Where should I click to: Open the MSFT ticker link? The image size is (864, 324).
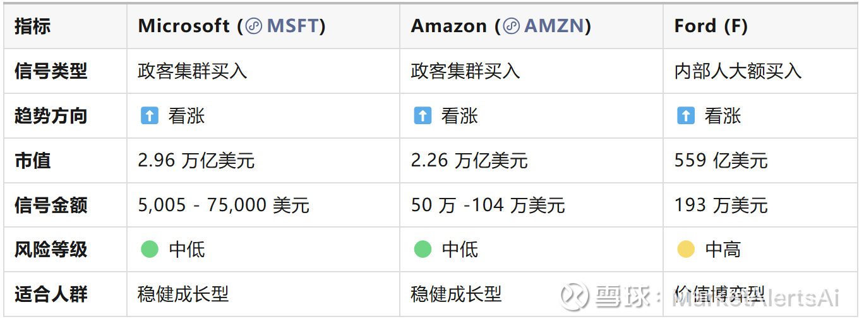[x=292, y=26]
